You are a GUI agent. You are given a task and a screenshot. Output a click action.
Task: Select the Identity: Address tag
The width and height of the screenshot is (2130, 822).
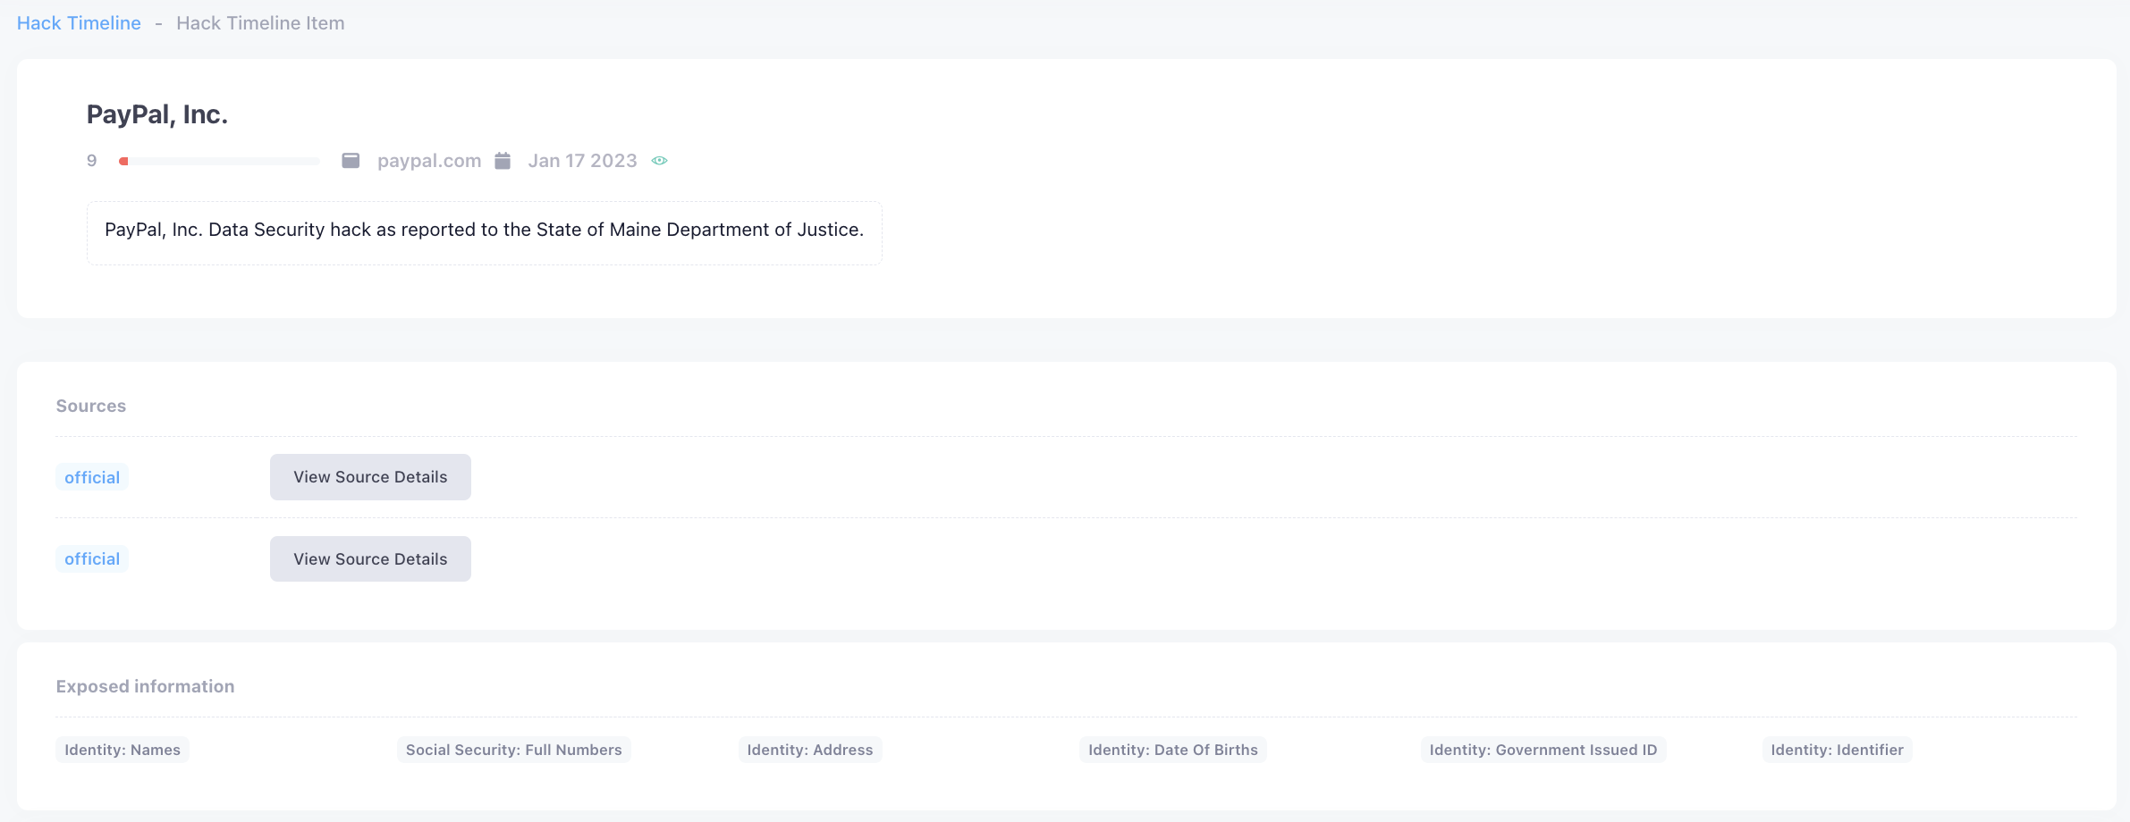[x=809, y=750]
